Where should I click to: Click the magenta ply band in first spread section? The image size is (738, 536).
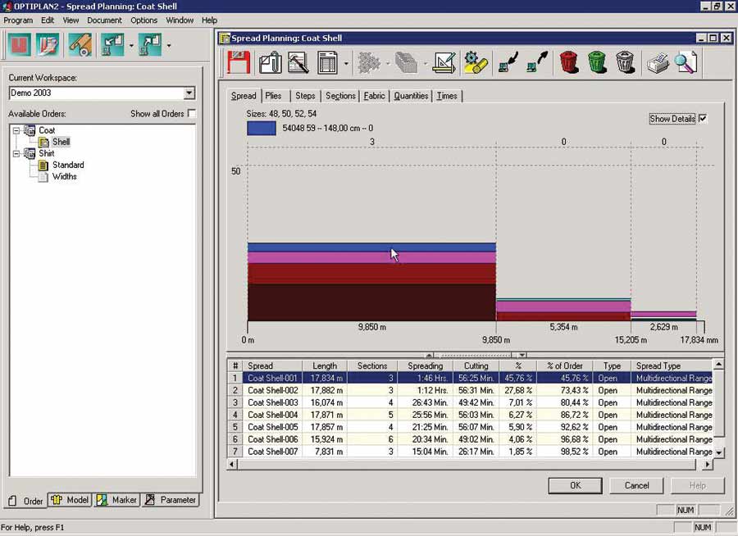[371, 257]
